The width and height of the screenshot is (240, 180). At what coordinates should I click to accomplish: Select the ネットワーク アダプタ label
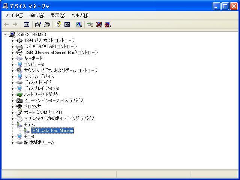coord(41,94)
